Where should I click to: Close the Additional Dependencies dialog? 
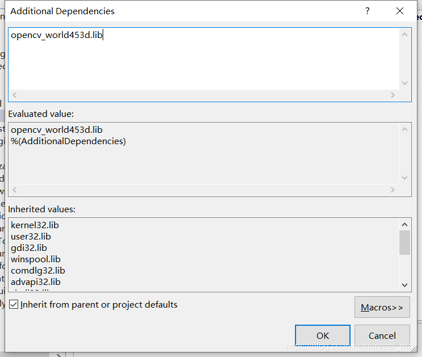400,11
